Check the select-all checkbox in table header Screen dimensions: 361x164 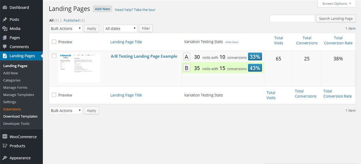coord(54,42)
